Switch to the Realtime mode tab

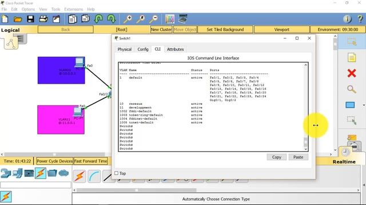(344, 162)
